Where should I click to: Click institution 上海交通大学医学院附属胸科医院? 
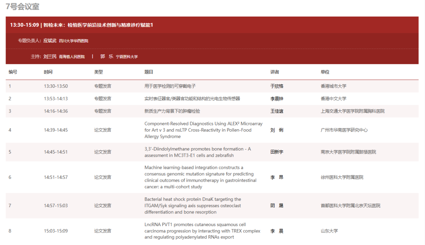coord(353,111)
